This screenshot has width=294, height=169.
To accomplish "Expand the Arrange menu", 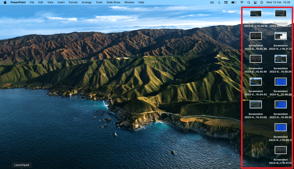I will 87,2.
